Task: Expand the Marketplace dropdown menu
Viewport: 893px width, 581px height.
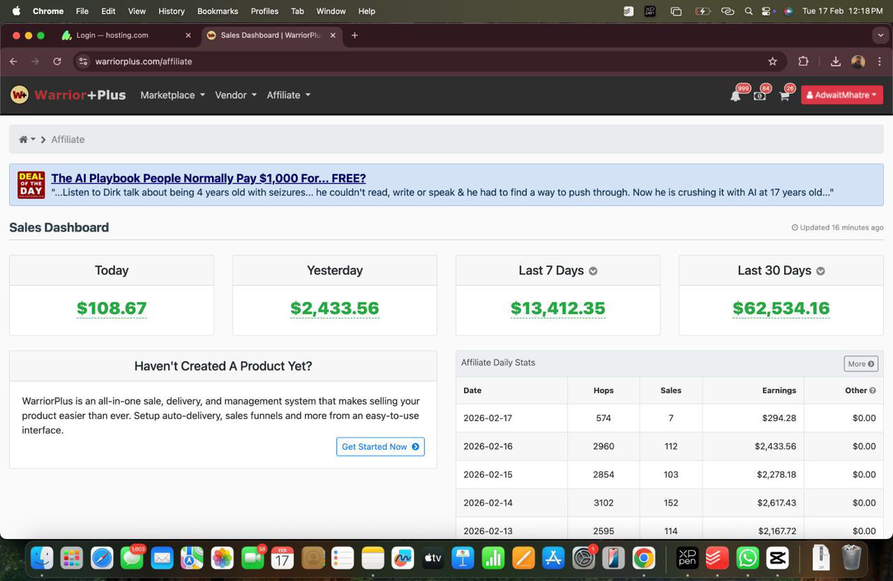Action: (x=172, y=95)
